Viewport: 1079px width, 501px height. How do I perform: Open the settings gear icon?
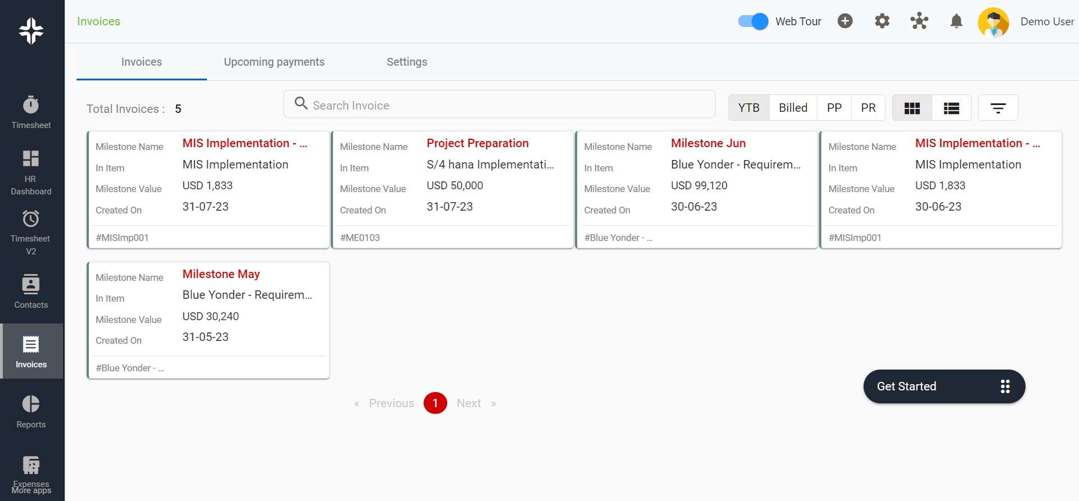coord(882,21)
